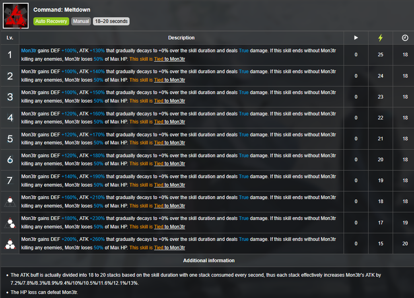
Task: Click the Description column header
Action: tap(181, 38)
